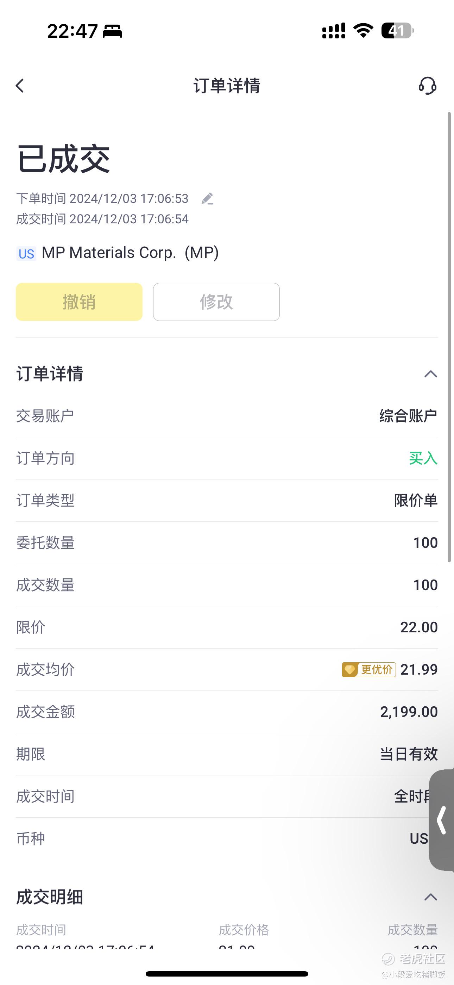Tap the 成交金额 2,199.00 row
The width and height of the screenshot is (454, 985).
(x=227, y=712)
